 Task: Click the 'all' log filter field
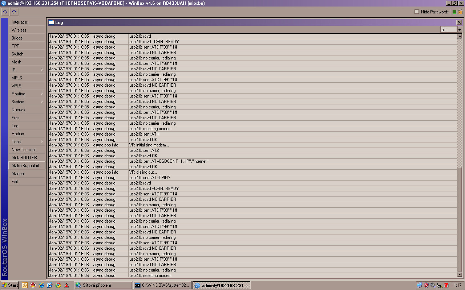pyautogui.click(x=448, y=30)
